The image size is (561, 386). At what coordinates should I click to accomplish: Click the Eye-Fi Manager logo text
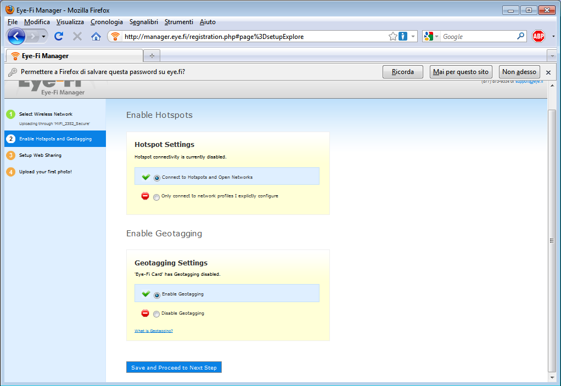pyautogui.click(x=63, y=93)
